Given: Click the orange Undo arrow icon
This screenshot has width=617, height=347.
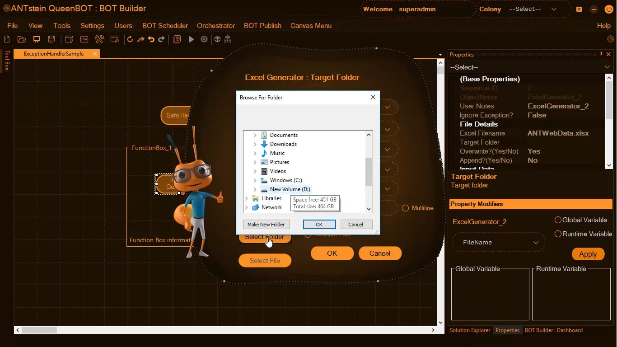Looking at the screenshot, I should pos(151,39).
